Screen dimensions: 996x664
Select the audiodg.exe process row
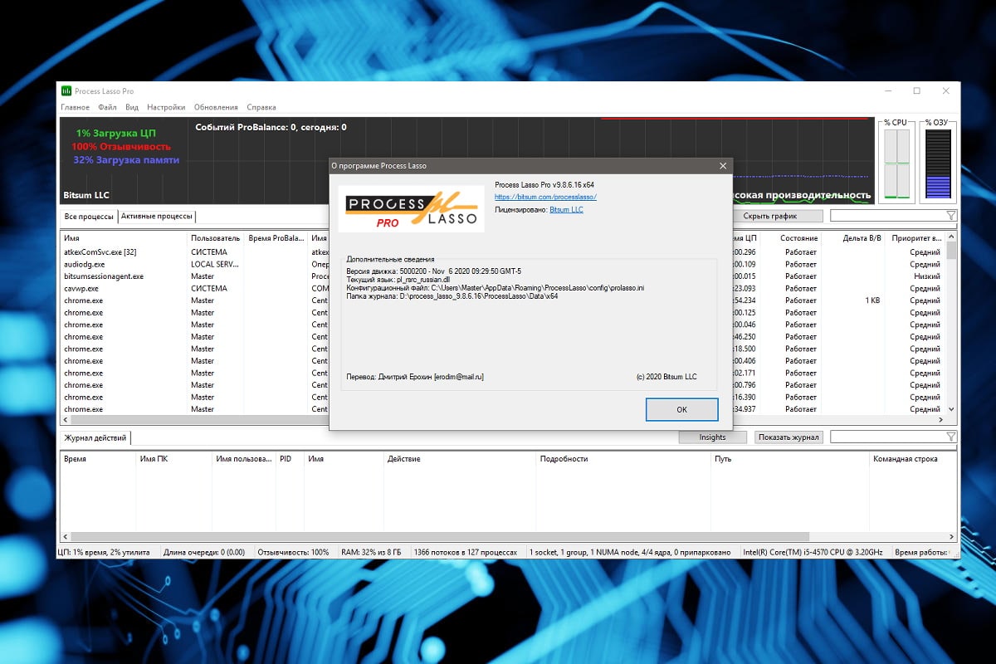point(503,264)
